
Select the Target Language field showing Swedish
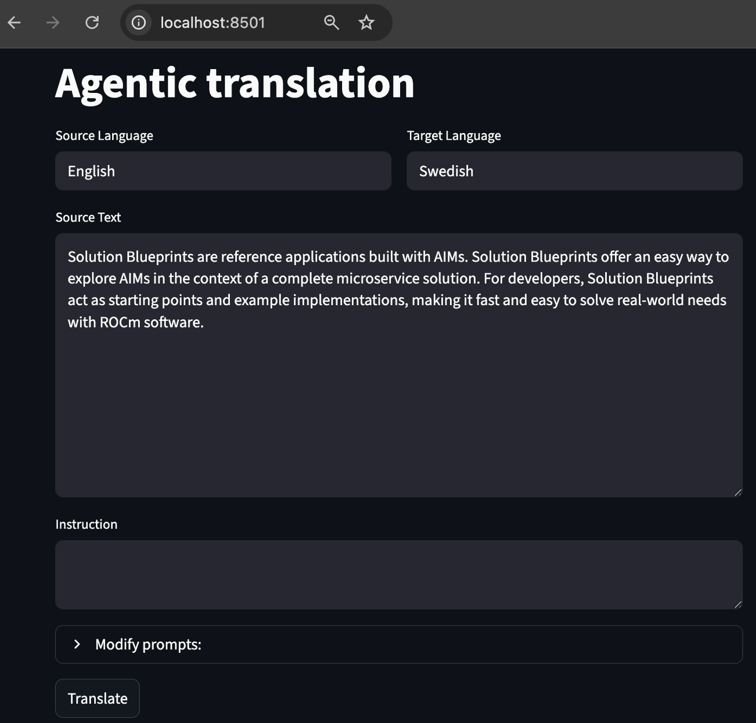pyautogui.click(x=574, y=171)
